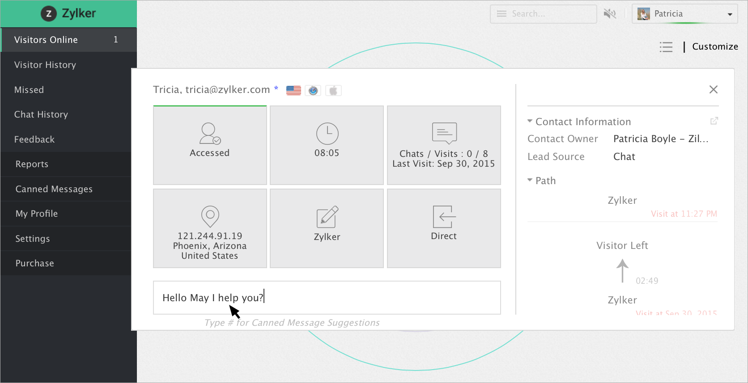Click IP address 121.244.91.19
This screenshot has width=748, height=383.
coord(210,236)
